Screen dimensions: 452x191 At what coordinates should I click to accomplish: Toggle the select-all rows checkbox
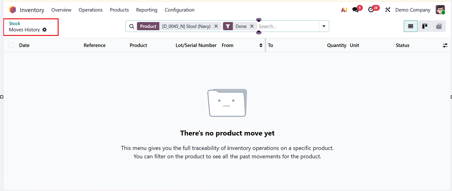(x=12, y=45)
